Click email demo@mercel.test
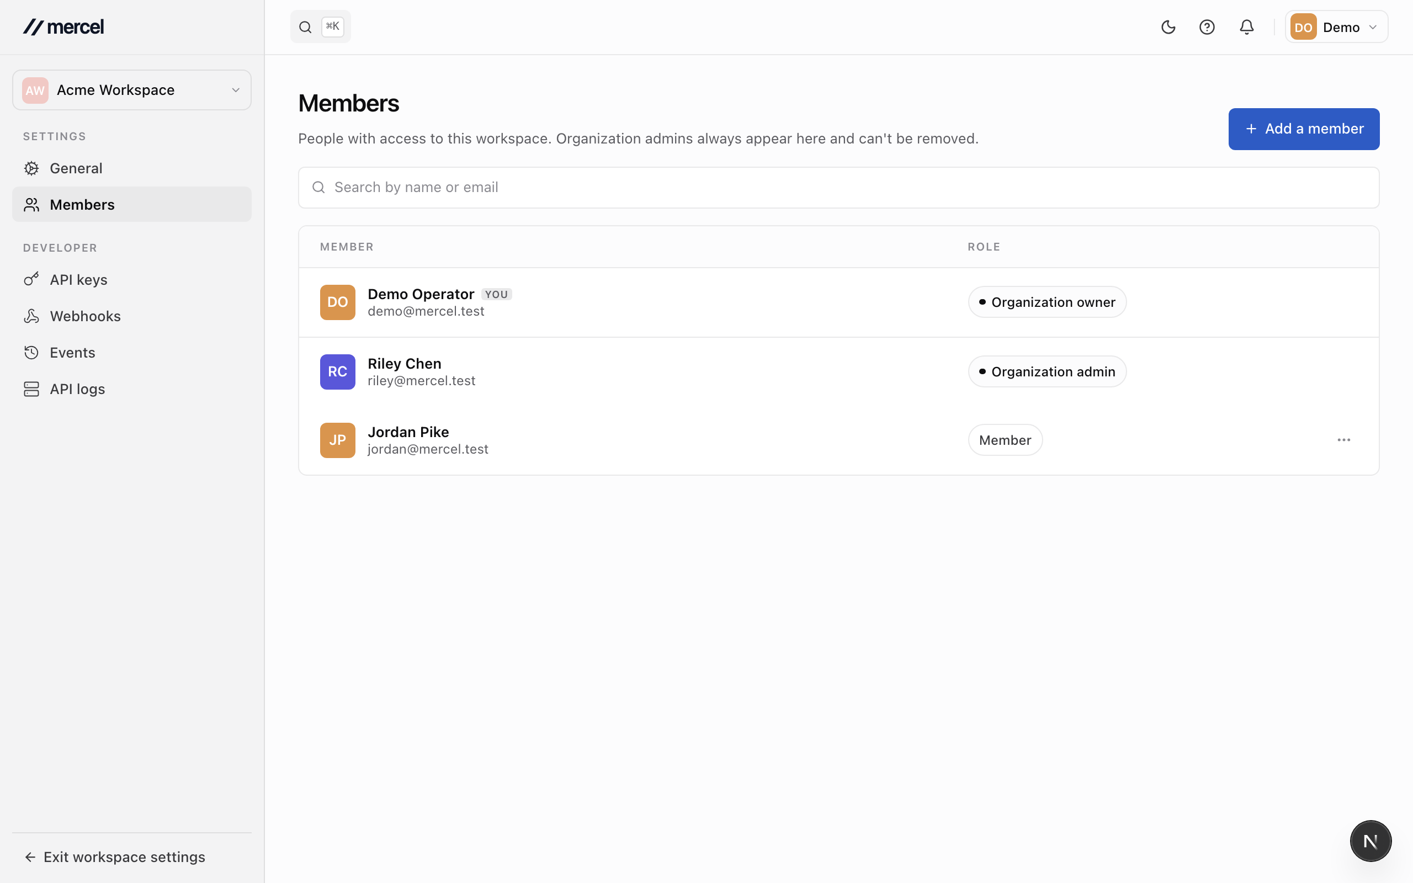Screen dimensions: 1413x883 [x=426, y=311]
